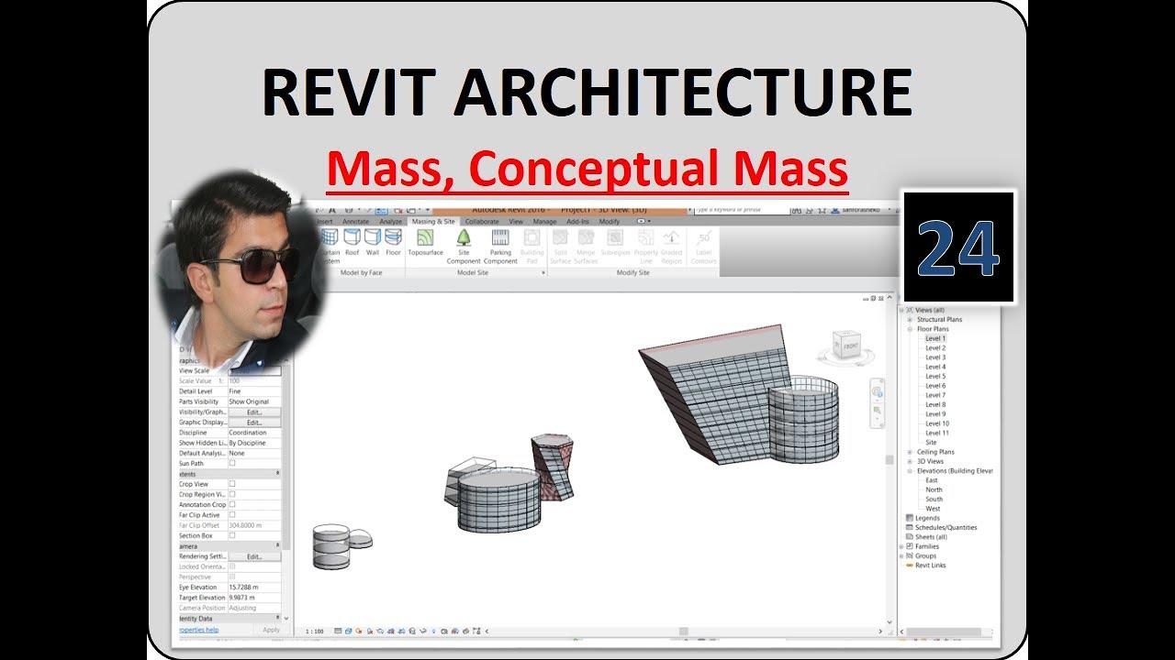Image resolution: width=1175 pixels, height=660 pixels.
Task: Click the Property Line tool
Action: pyautogui.click(x=645, y=246)
